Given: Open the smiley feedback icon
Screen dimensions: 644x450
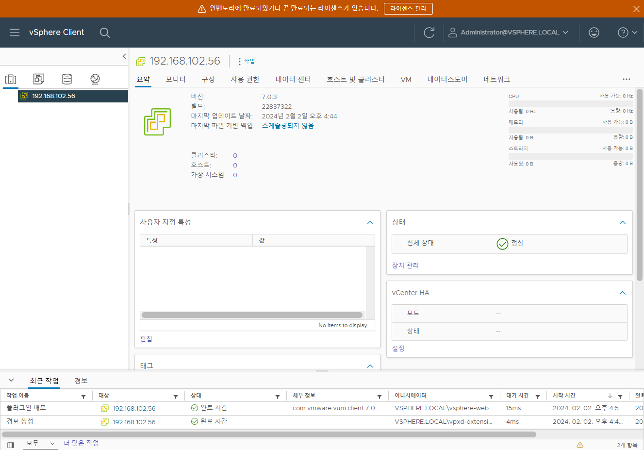Looking at the screenshot, I should (594, 33).
